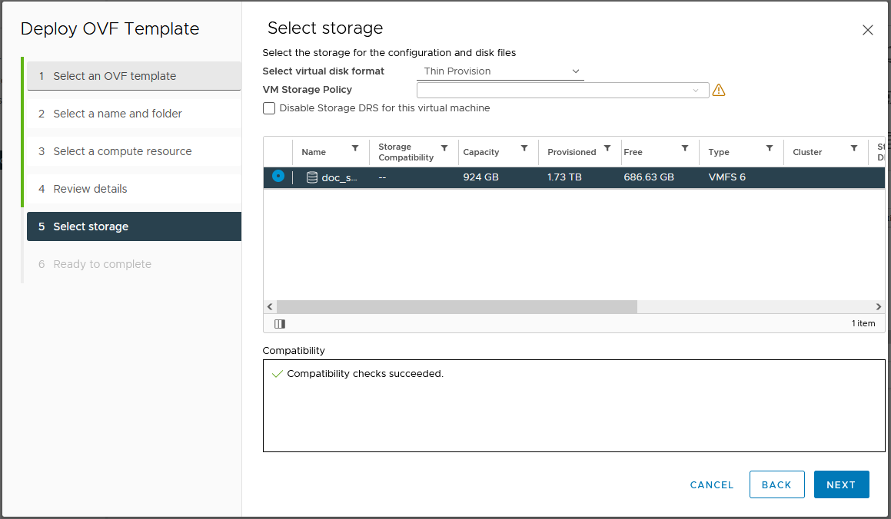Sort by the Storage Compatibility column header
The image size is (891, 519).
[x=406, y=152]
